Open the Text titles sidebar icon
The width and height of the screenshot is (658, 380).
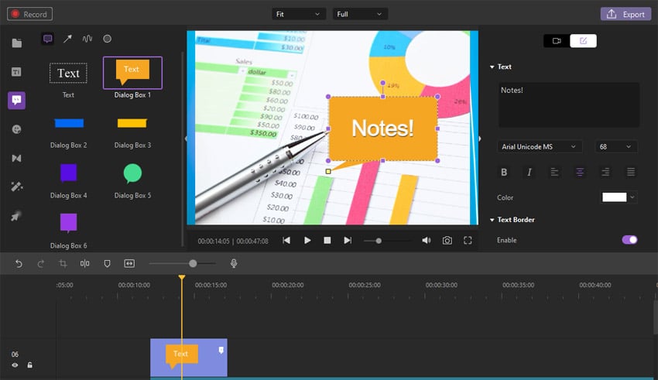[16, 72]
